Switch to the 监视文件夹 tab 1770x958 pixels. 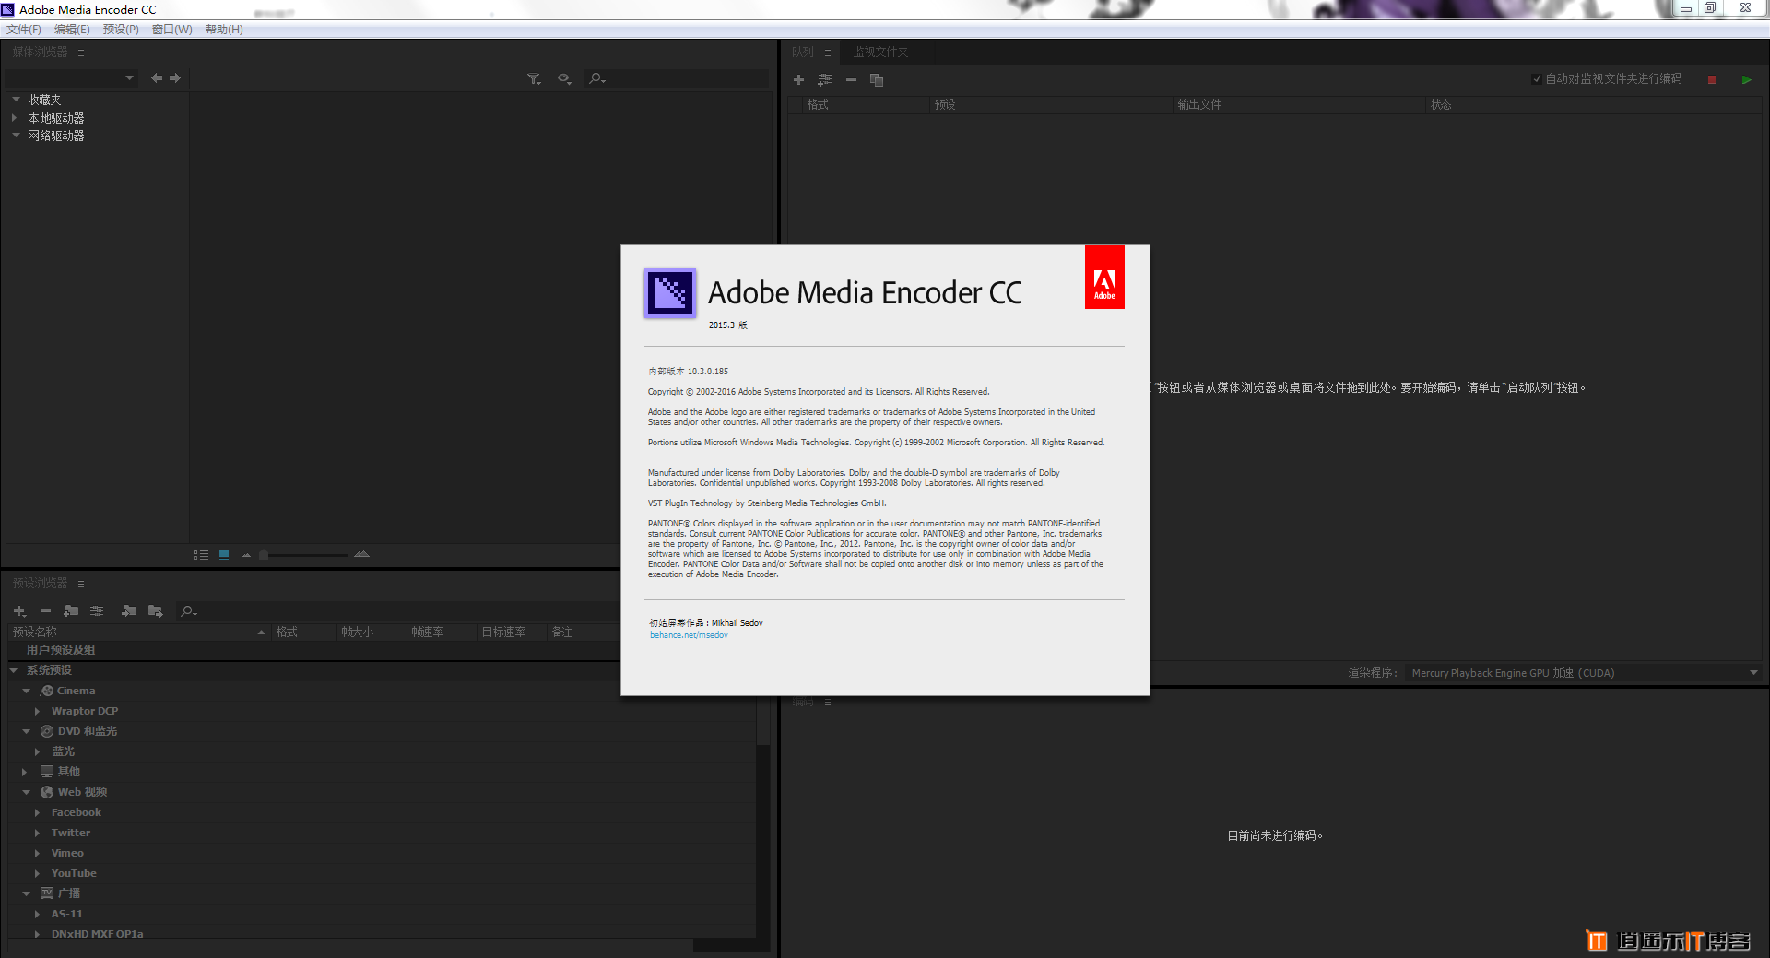coord(880,53)
